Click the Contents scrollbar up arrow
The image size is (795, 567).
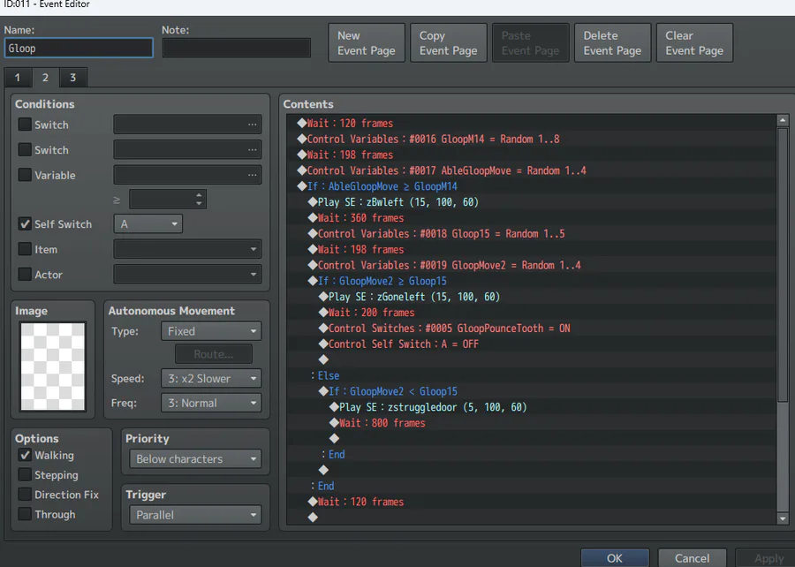(x=783, y=120)
